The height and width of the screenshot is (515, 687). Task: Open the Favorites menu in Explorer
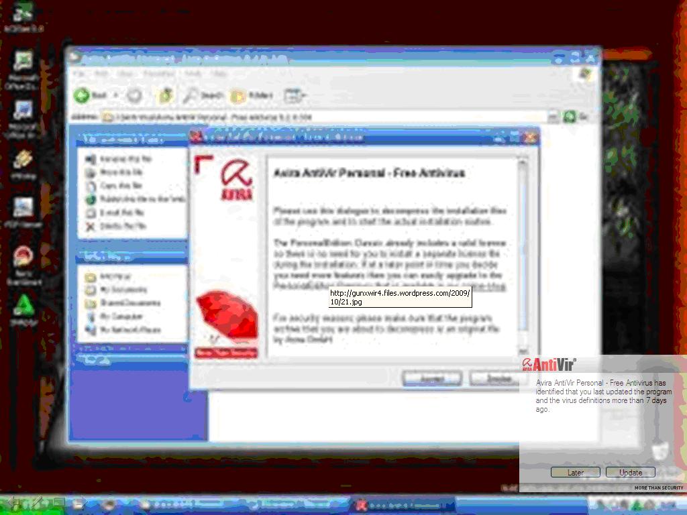pyautogui.click(x=158, y=73)
